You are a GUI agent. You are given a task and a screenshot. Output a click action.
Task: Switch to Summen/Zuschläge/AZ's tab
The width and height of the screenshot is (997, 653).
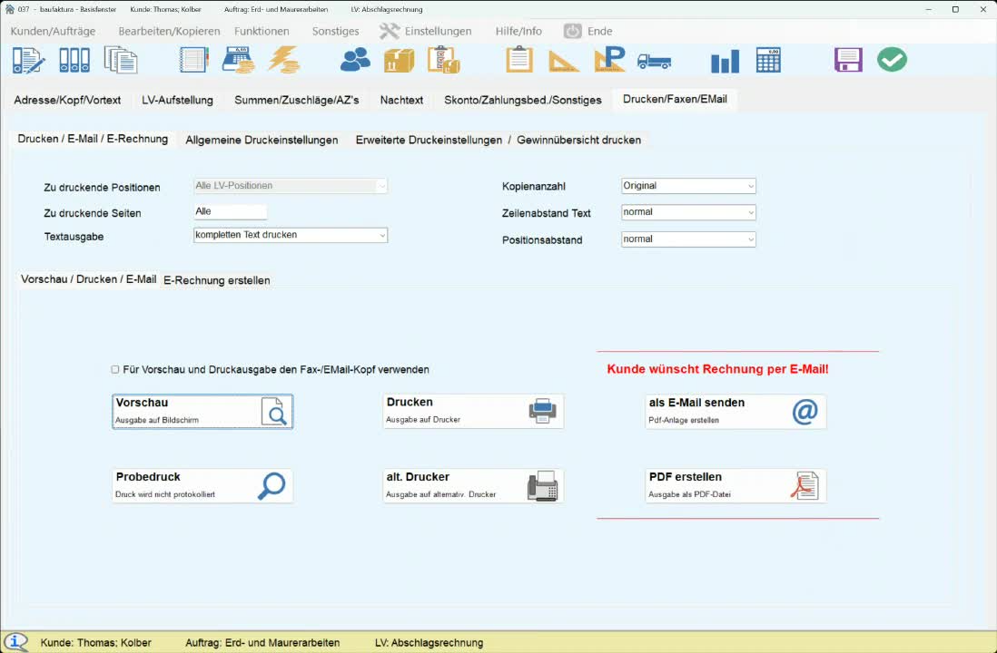click(297, 100)
